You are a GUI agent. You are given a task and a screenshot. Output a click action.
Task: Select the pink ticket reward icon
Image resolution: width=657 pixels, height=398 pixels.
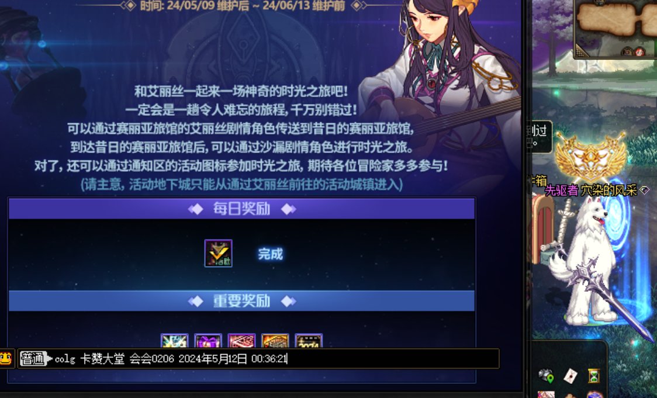[x=241, y=341]
